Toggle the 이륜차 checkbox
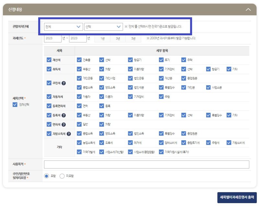Viewport: 259px width, 208px height. 102,97
